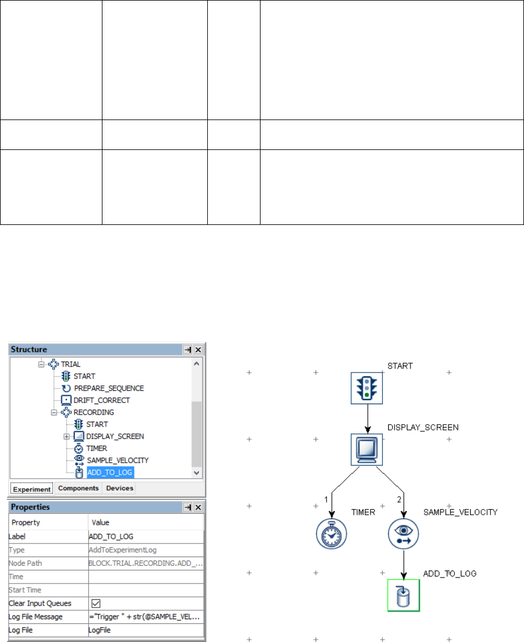Click the Start Time property row
The image size is (524, 642).
coord(106,590)
